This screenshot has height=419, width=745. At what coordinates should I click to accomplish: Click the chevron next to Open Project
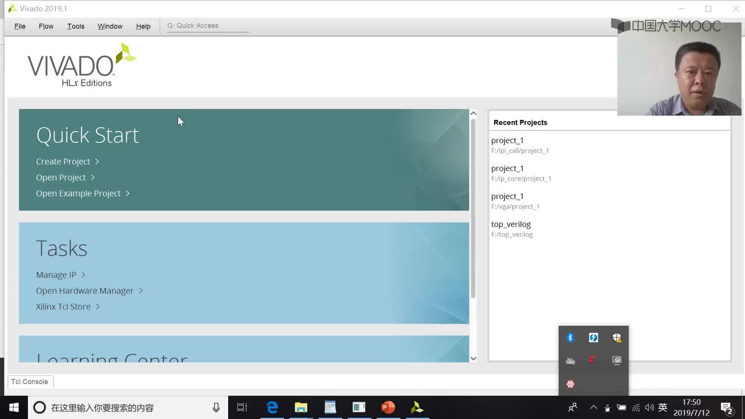[x=93, y=177]
